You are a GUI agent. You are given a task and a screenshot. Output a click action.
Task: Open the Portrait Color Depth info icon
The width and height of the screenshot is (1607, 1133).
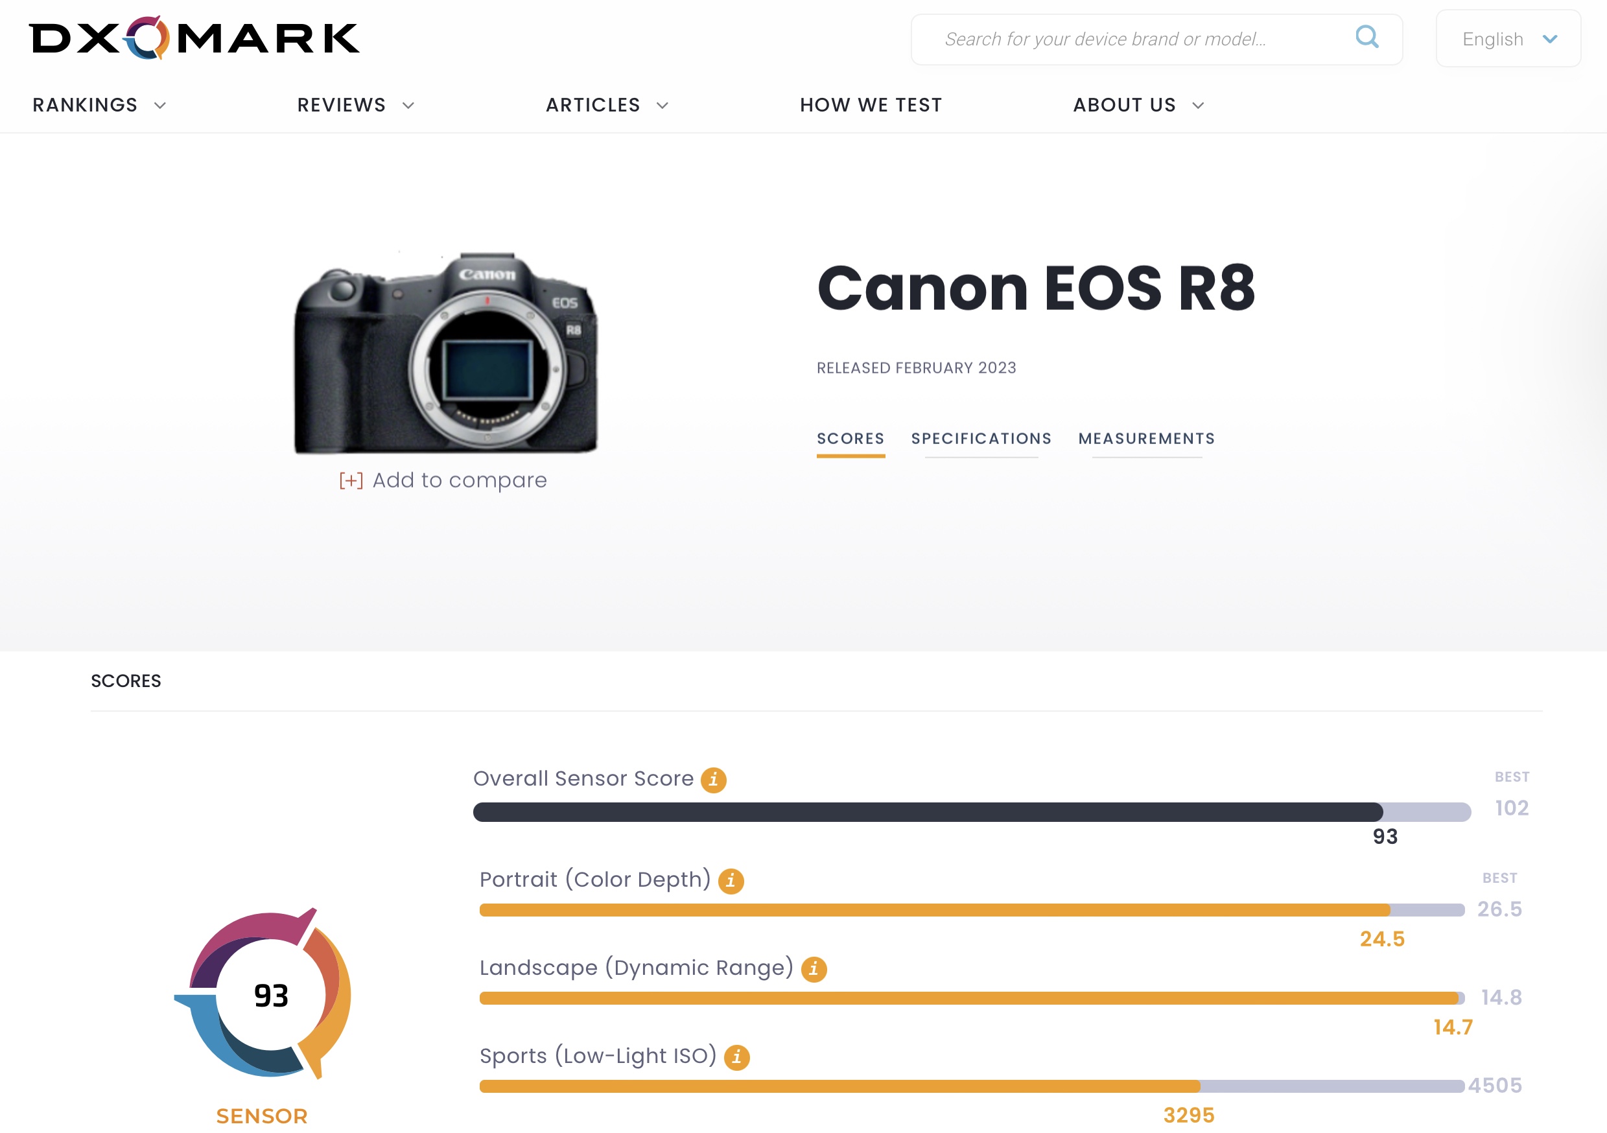732,880
